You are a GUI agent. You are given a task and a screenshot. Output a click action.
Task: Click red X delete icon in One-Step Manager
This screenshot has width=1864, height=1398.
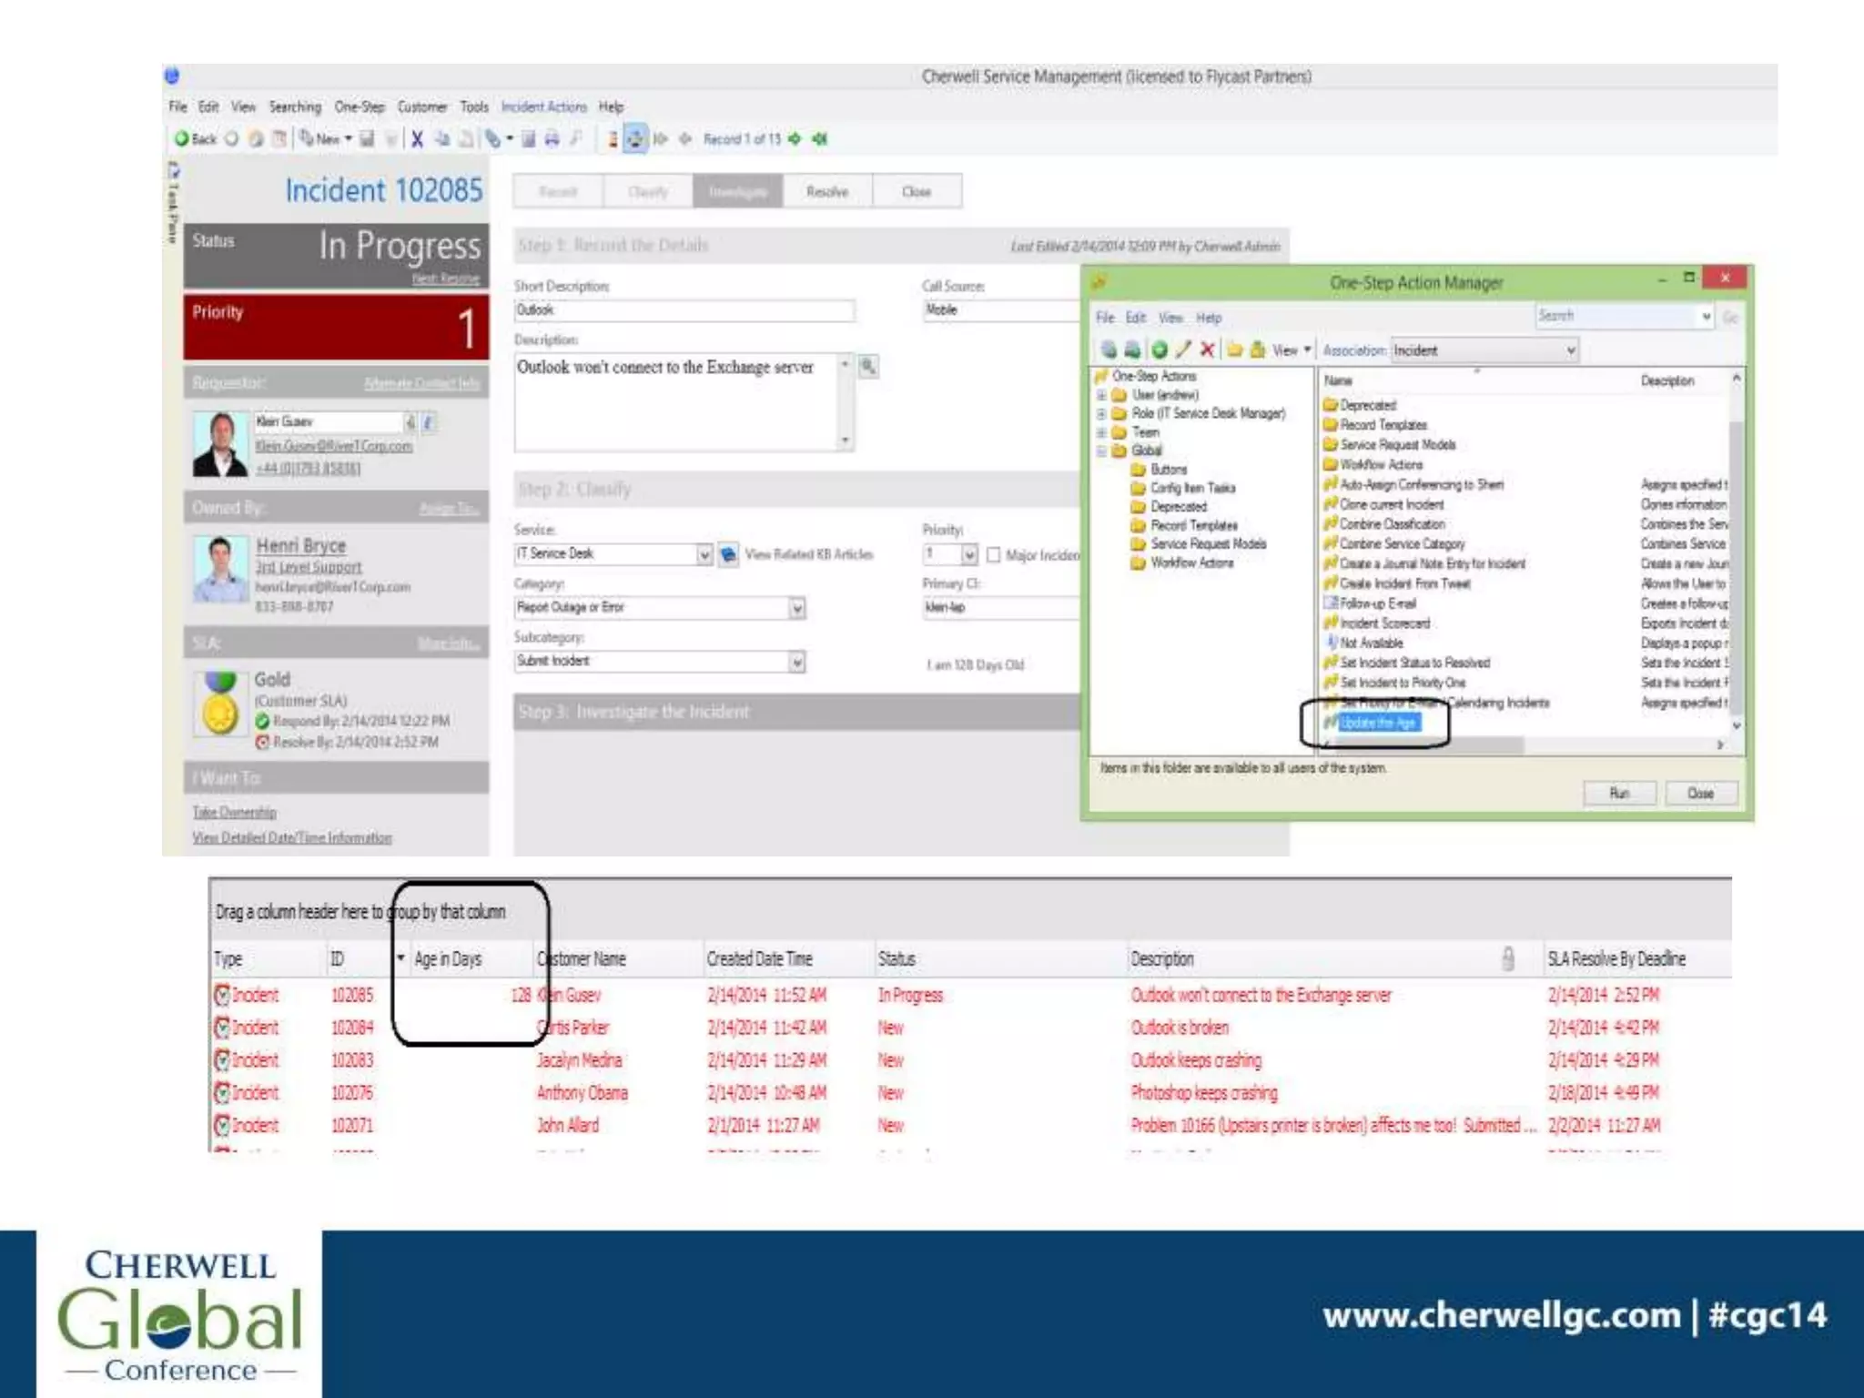[1207, 349]
